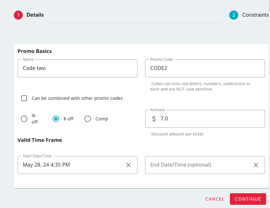Click the CANCEL button
The height and width of the screenshot is (208, 270).
(x=215, y=199)
